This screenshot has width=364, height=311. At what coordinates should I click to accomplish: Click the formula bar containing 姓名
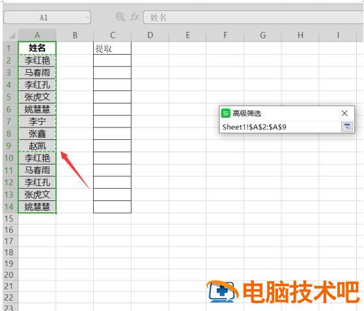pos(253,18)
